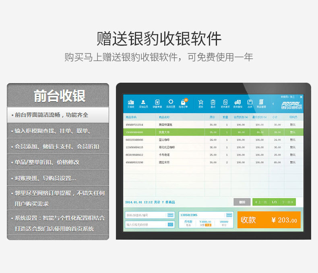The width and height of the screenshot is (318, 273).
Task: Click the 添加会员 add member icon
Action: point(143,104)
